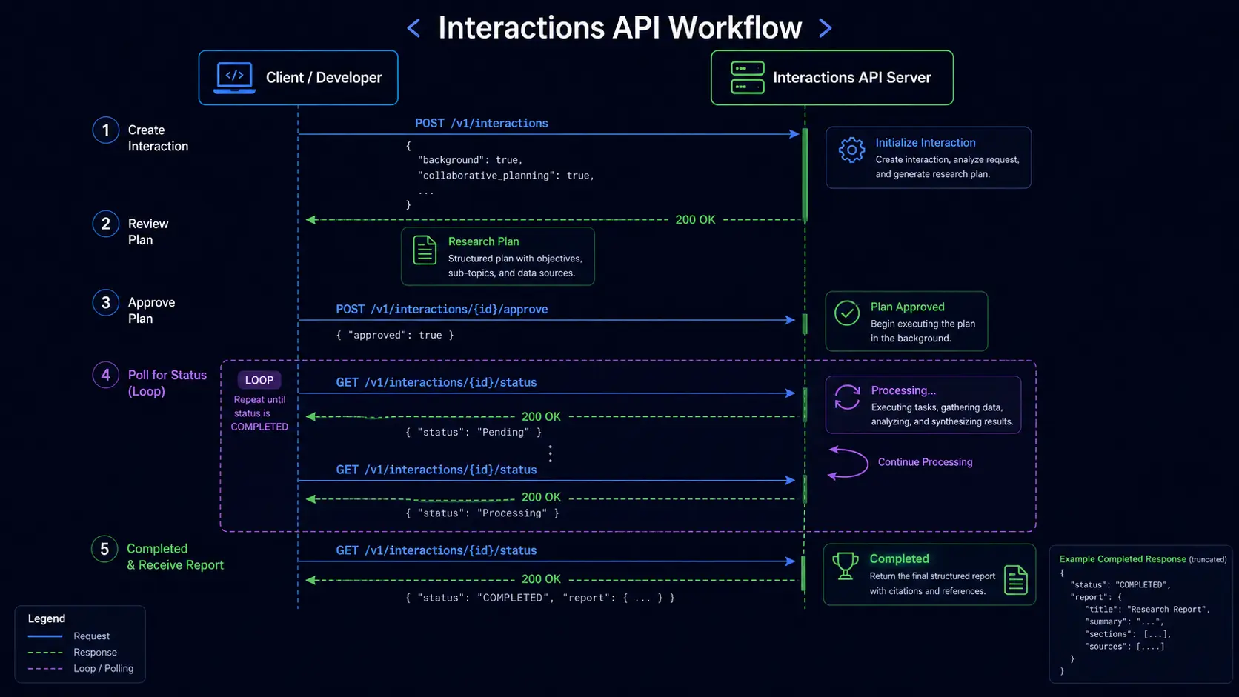Click the Create Interaction step label
The image size is (1239, 697).
coord(158,139)
